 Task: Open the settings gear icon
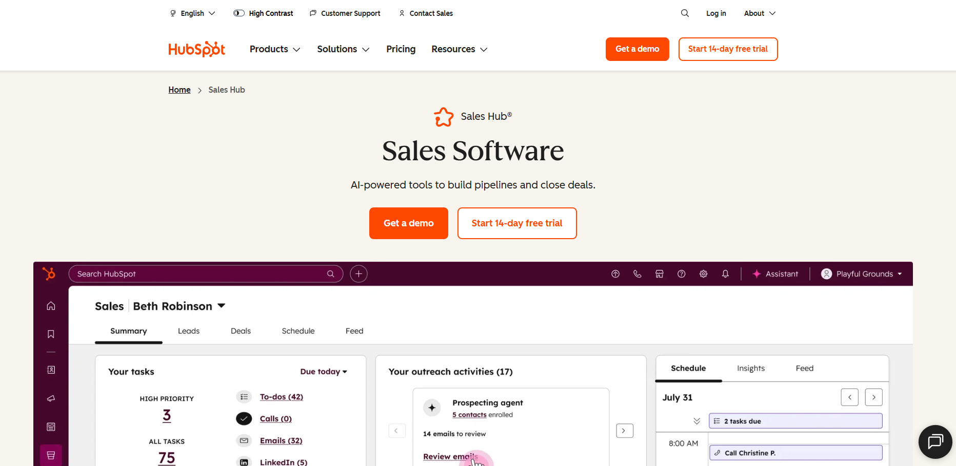[x=704, y=274]
